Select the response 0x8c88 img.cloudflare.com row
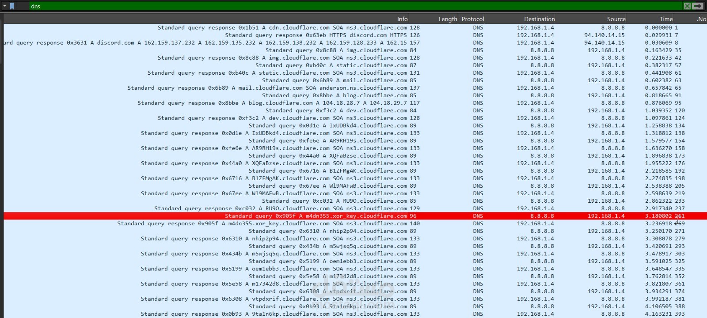707x318 pixels. click(x=355, y=57)
